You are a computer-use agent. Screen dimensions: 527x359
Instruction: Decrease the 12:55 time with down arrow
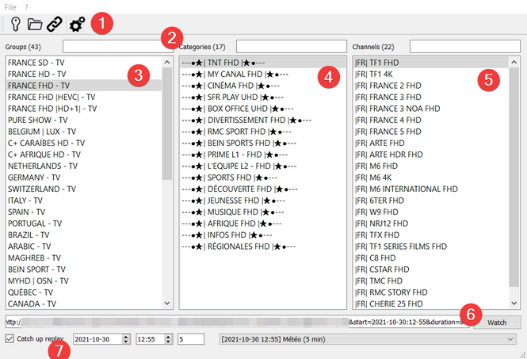tap(168, 342)
